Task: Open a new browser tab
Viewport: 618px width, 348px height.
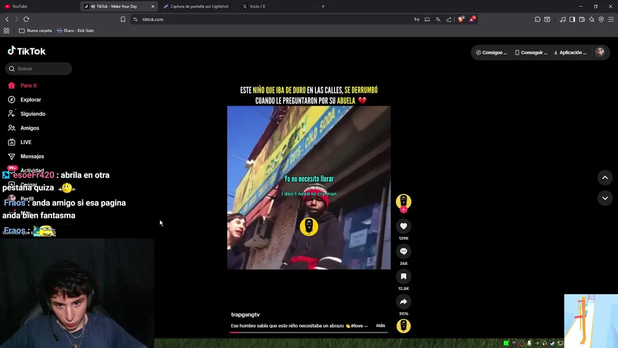Action: (x=323, y=6)
